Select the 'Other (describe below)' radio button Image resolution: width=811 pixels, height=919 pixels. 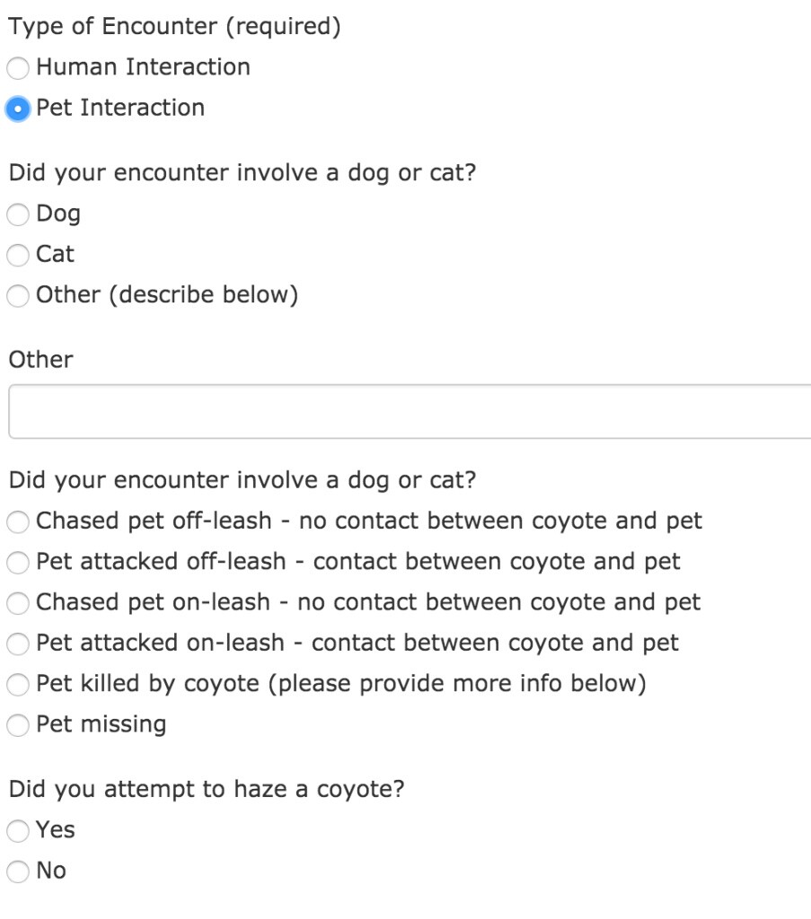[18, 295]
